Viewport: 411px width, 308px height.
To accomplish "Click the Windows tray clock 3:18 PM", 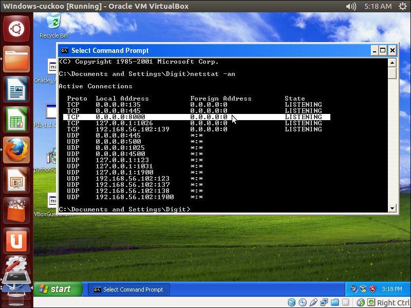I will 392,289.
